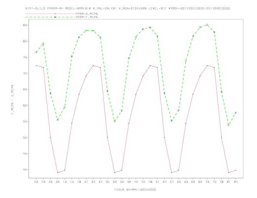Click the 60 tick label on the y-axis

pos(25,105)
